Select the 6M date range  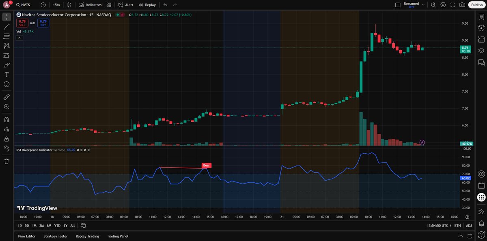tap(49, 226)
